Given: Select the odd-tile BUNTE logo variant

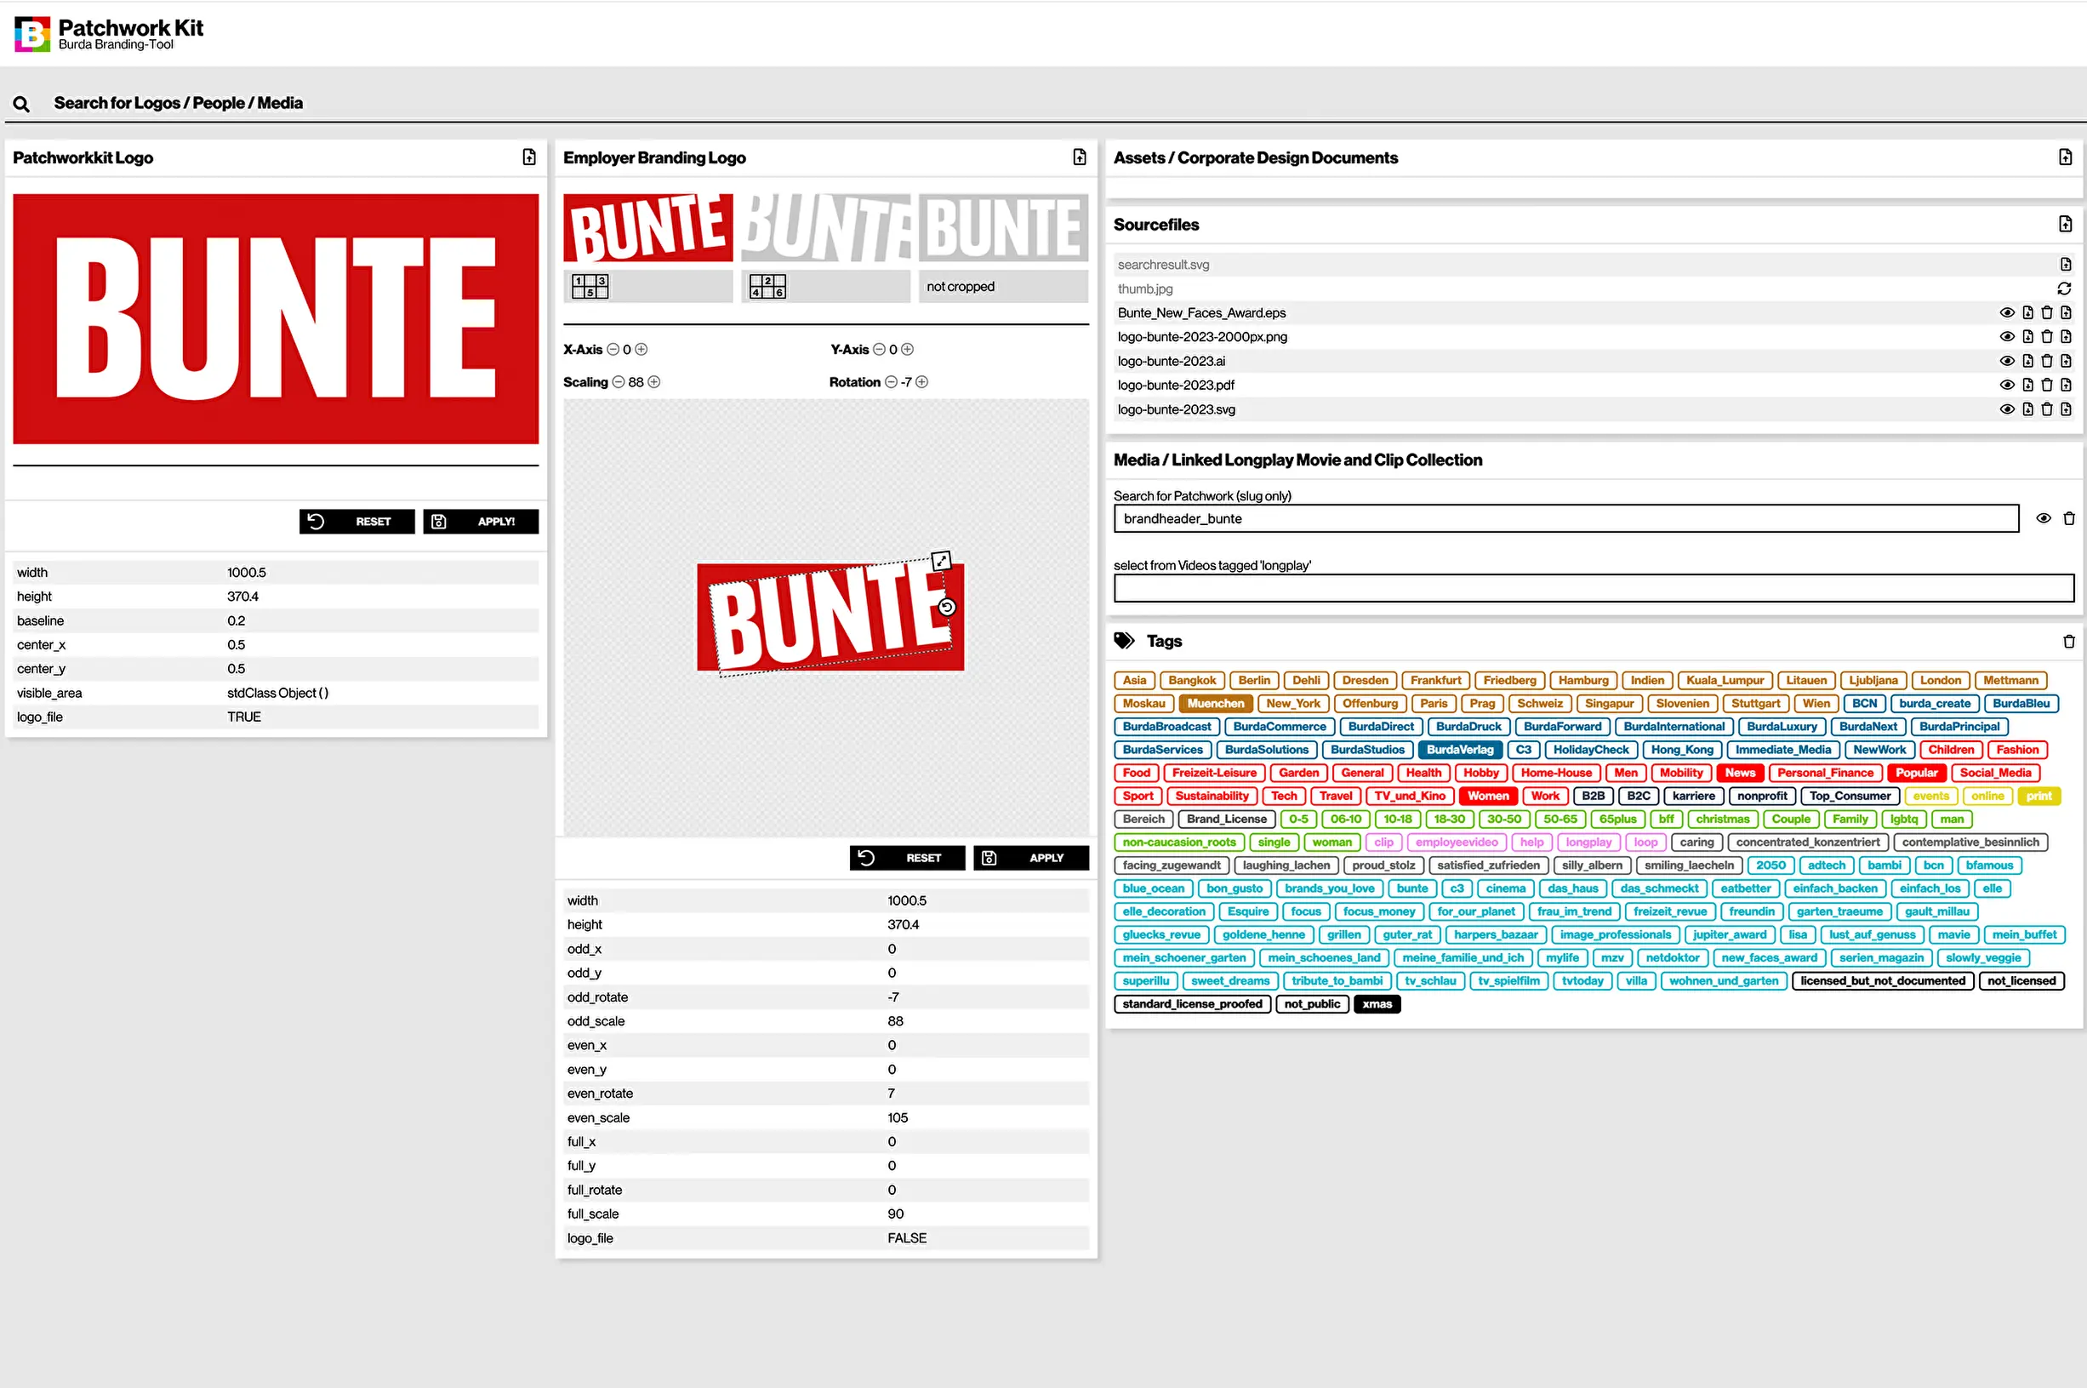Looking at the screenshot, I should coord(647,228).
